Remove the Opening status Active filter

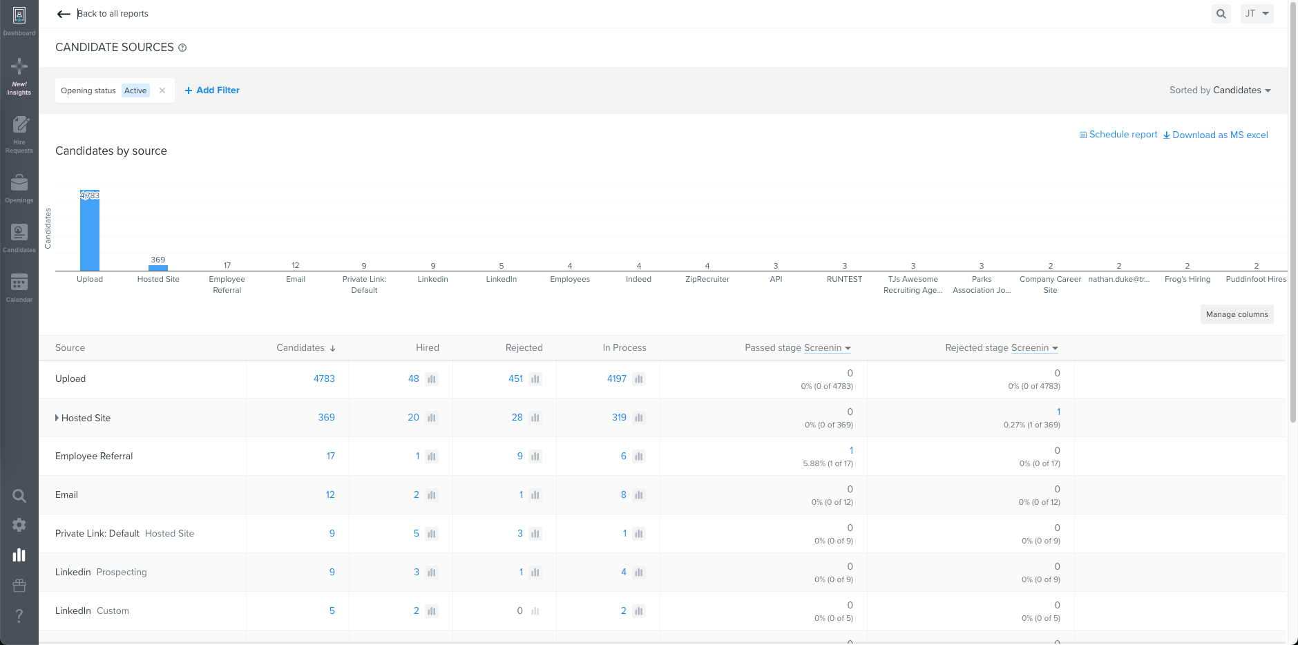162,90
